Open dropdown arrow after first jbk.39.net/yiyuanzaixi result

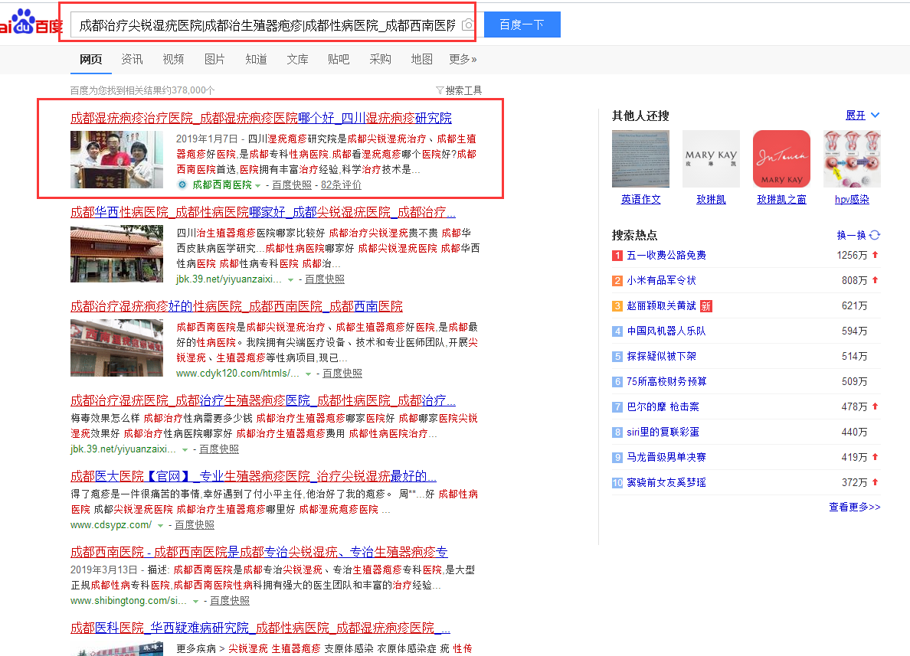290,280
